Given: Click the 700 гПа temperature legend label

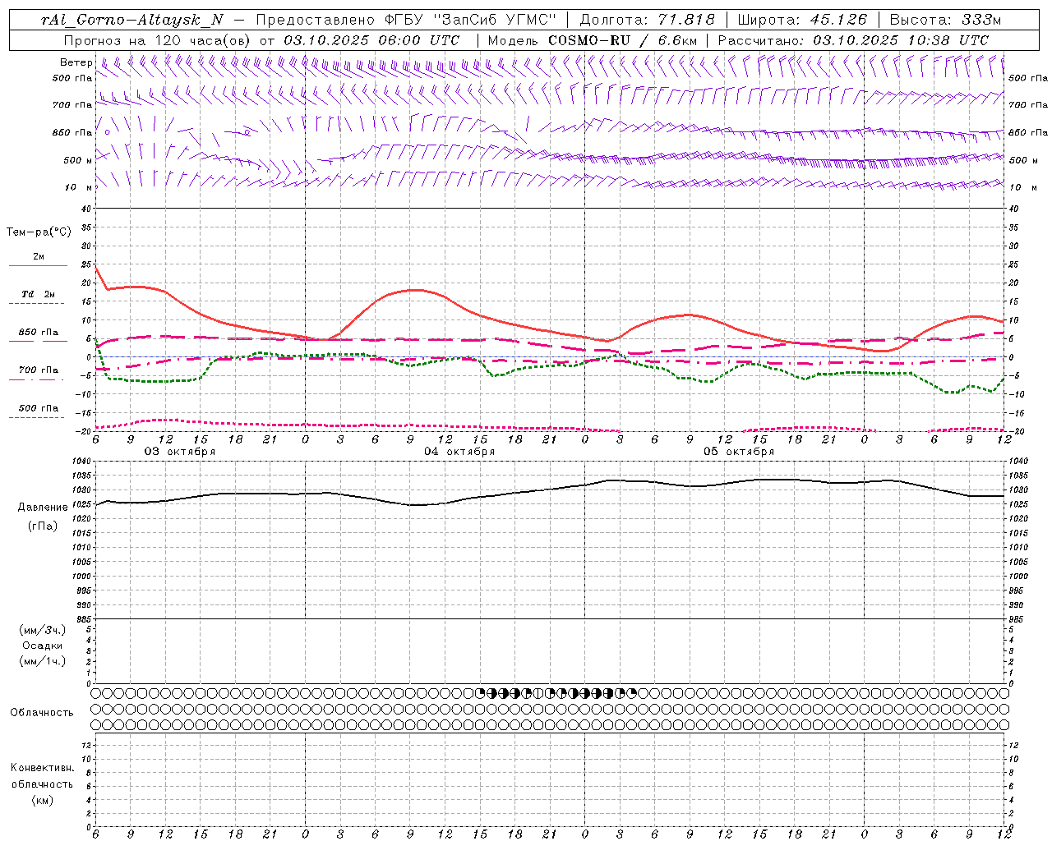Looking at the screenshot, I should pyautogui.click(x=38, y=370).
